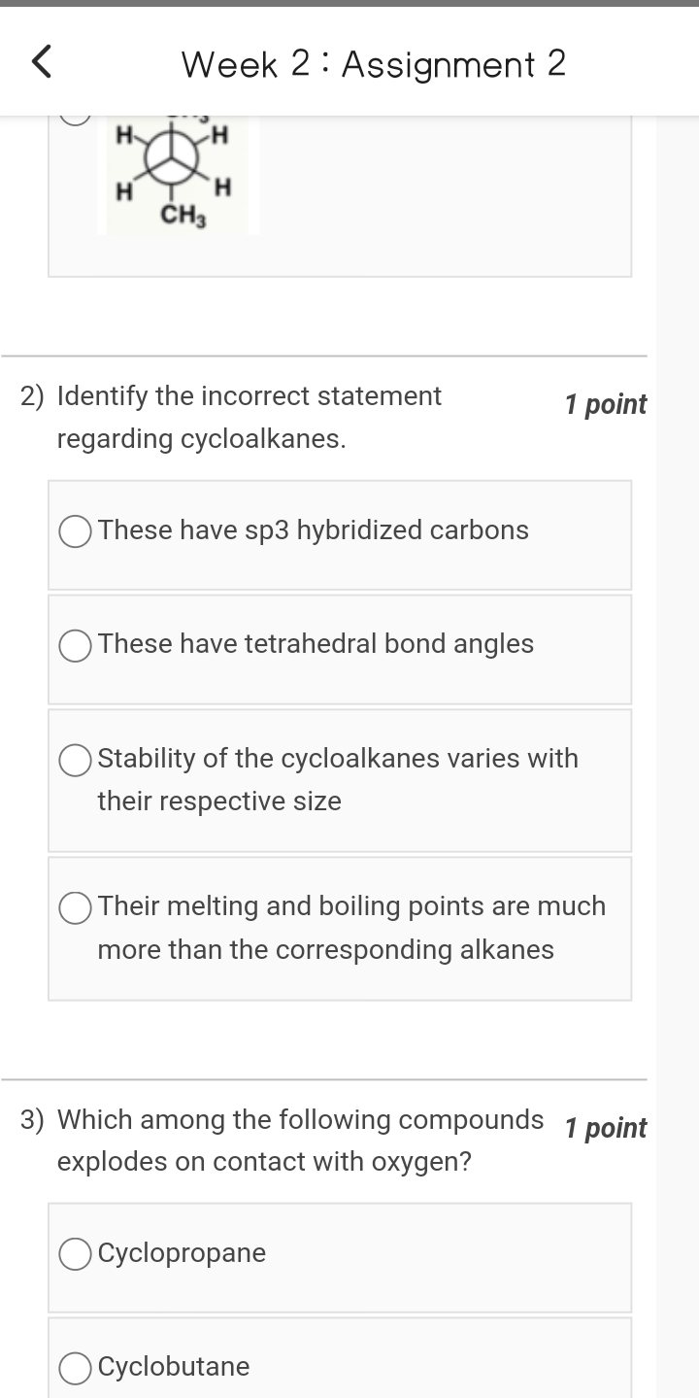
Task: Select the radio next to the Newman projection
Action: pyautogui.click(x=74, y=118)
